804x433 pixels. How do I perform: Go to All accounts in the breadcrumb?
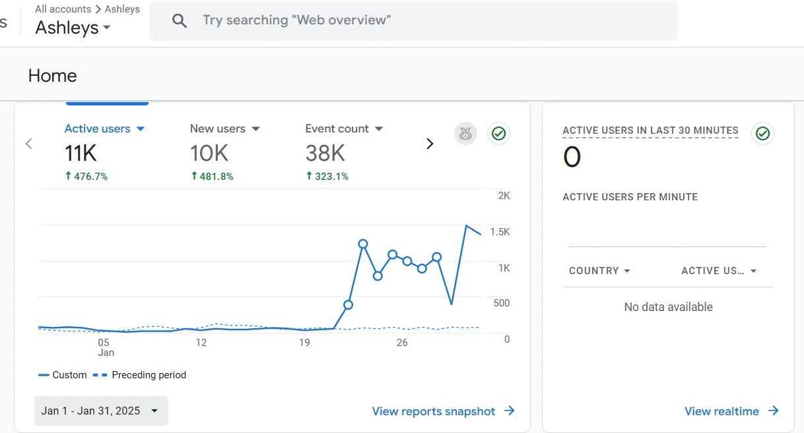(x=63, y=9)
